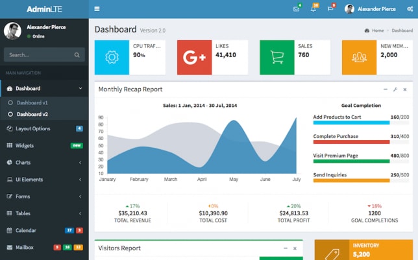Open Alexander Pierce user dropdown in header
This screenshot has width=418, height=260.
(x=370, y=9)
